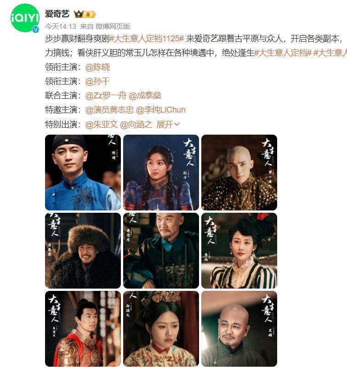Open the @李纯LiChun mention
The image size is (347, 369).
pos(161,110)
